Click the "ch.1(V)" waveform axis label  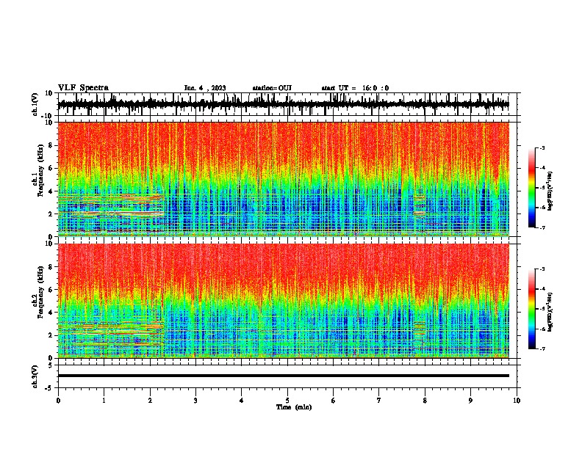35,104
